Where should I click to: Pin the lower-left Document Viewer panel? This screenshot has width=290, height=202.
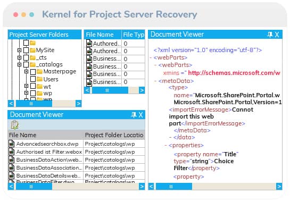134,115
